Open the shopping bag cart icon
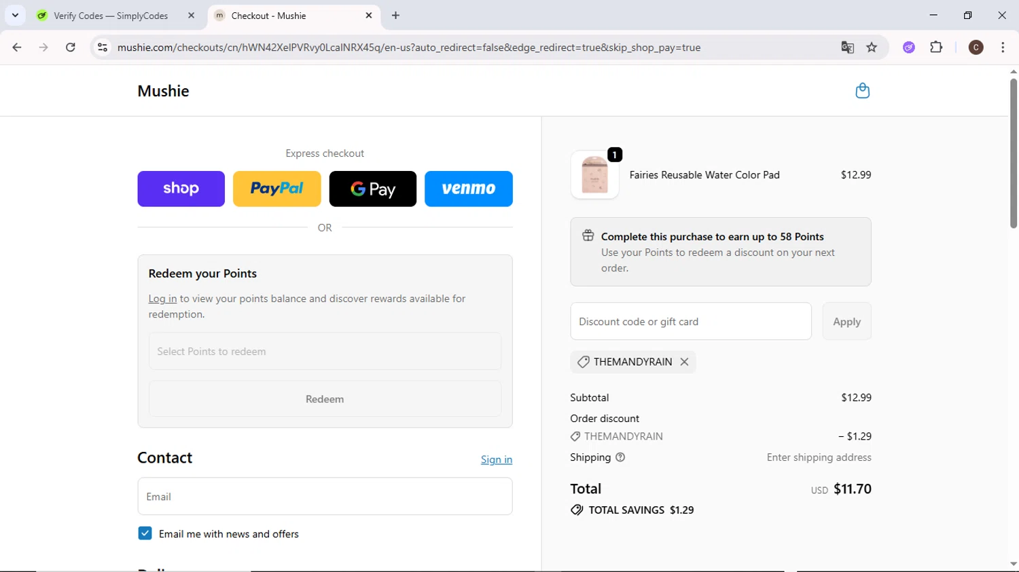The height and width of the screenshot is (572, 1019). click(x=862, y=91)
